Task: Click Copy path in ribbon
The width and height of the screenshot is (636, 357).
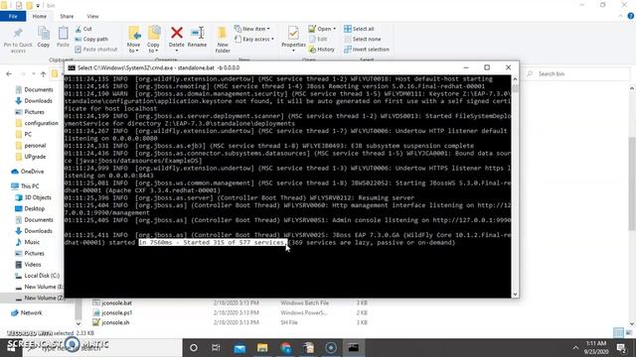Action: click(x=91, y=39)
